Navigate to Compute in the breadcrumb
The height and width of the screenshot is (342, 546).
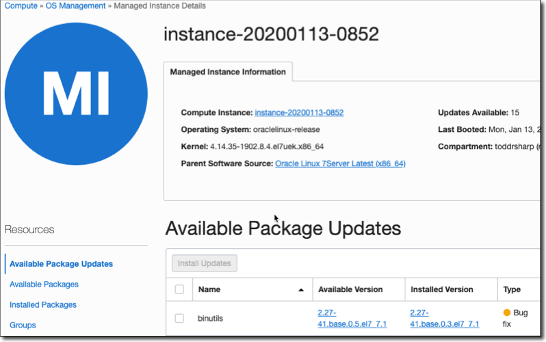pos(21,6)
